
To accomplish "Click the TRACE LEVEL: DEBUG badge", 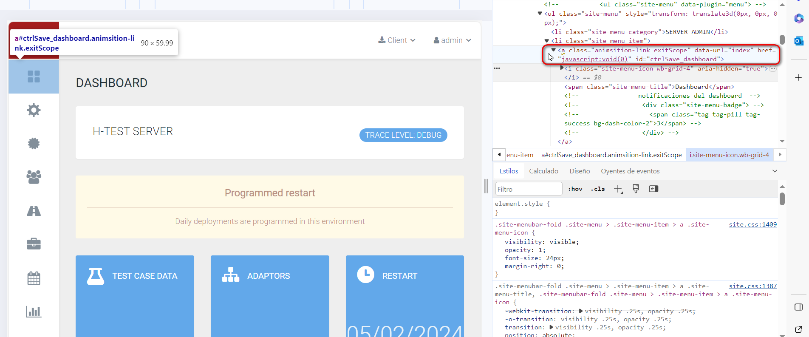I will pyautogui.click(x=403, y=135).
